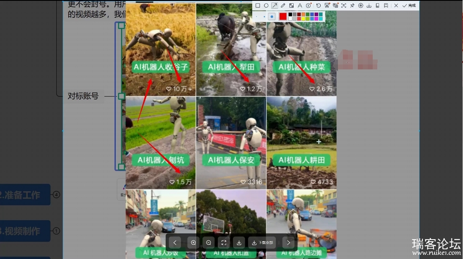The width and height of the screenshot is (463, 259).
Task: Select the rectangle annotation tool
Action: click(258, 5)
